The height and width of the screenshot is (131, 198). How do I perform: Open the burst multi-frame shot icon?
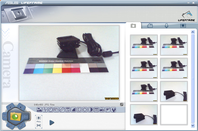pyautogui.click(x=56, y=110)
